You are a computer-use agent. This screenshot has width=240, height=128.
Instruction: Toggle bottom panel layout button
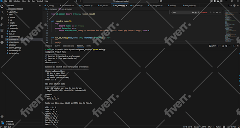(x=218, y=1)
